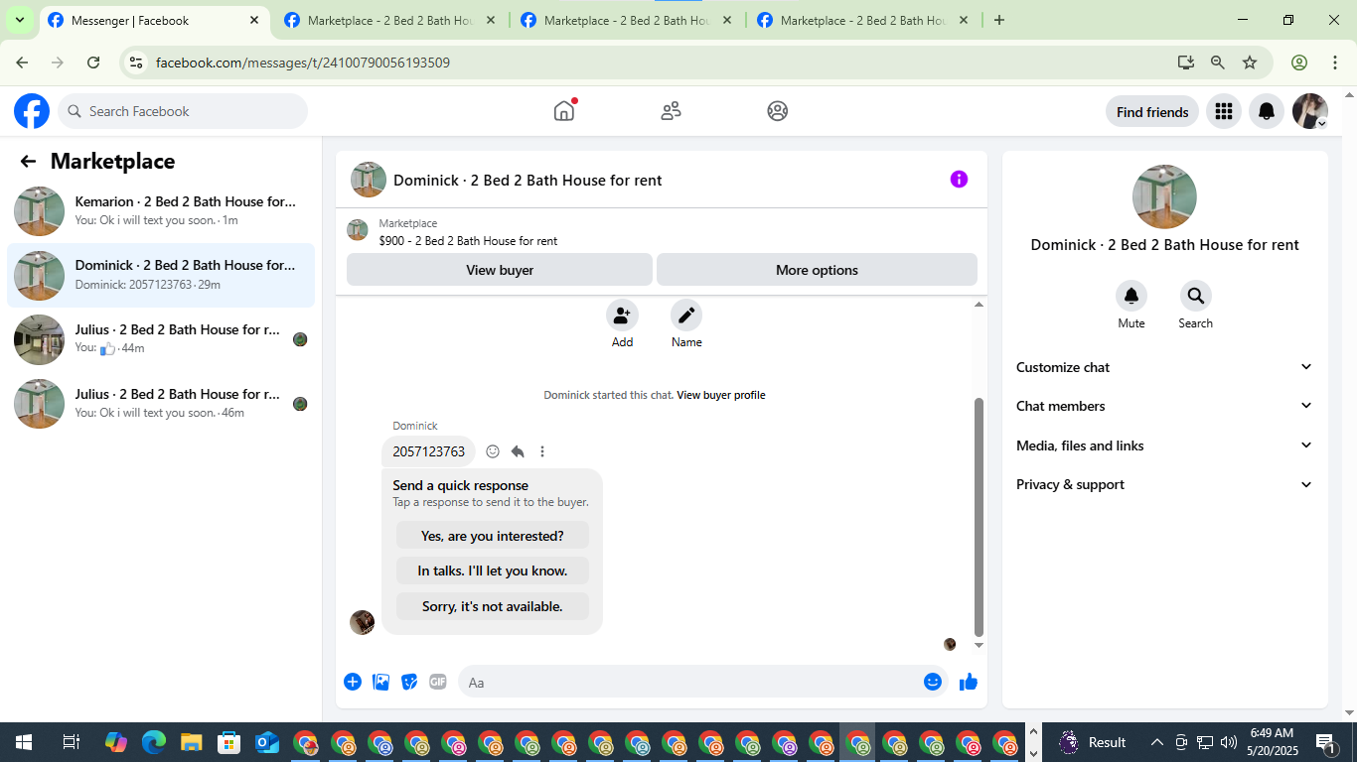Screen dimensions: 1357x762
Task: Open notifications bell icon
Action: coord(1267,111)
